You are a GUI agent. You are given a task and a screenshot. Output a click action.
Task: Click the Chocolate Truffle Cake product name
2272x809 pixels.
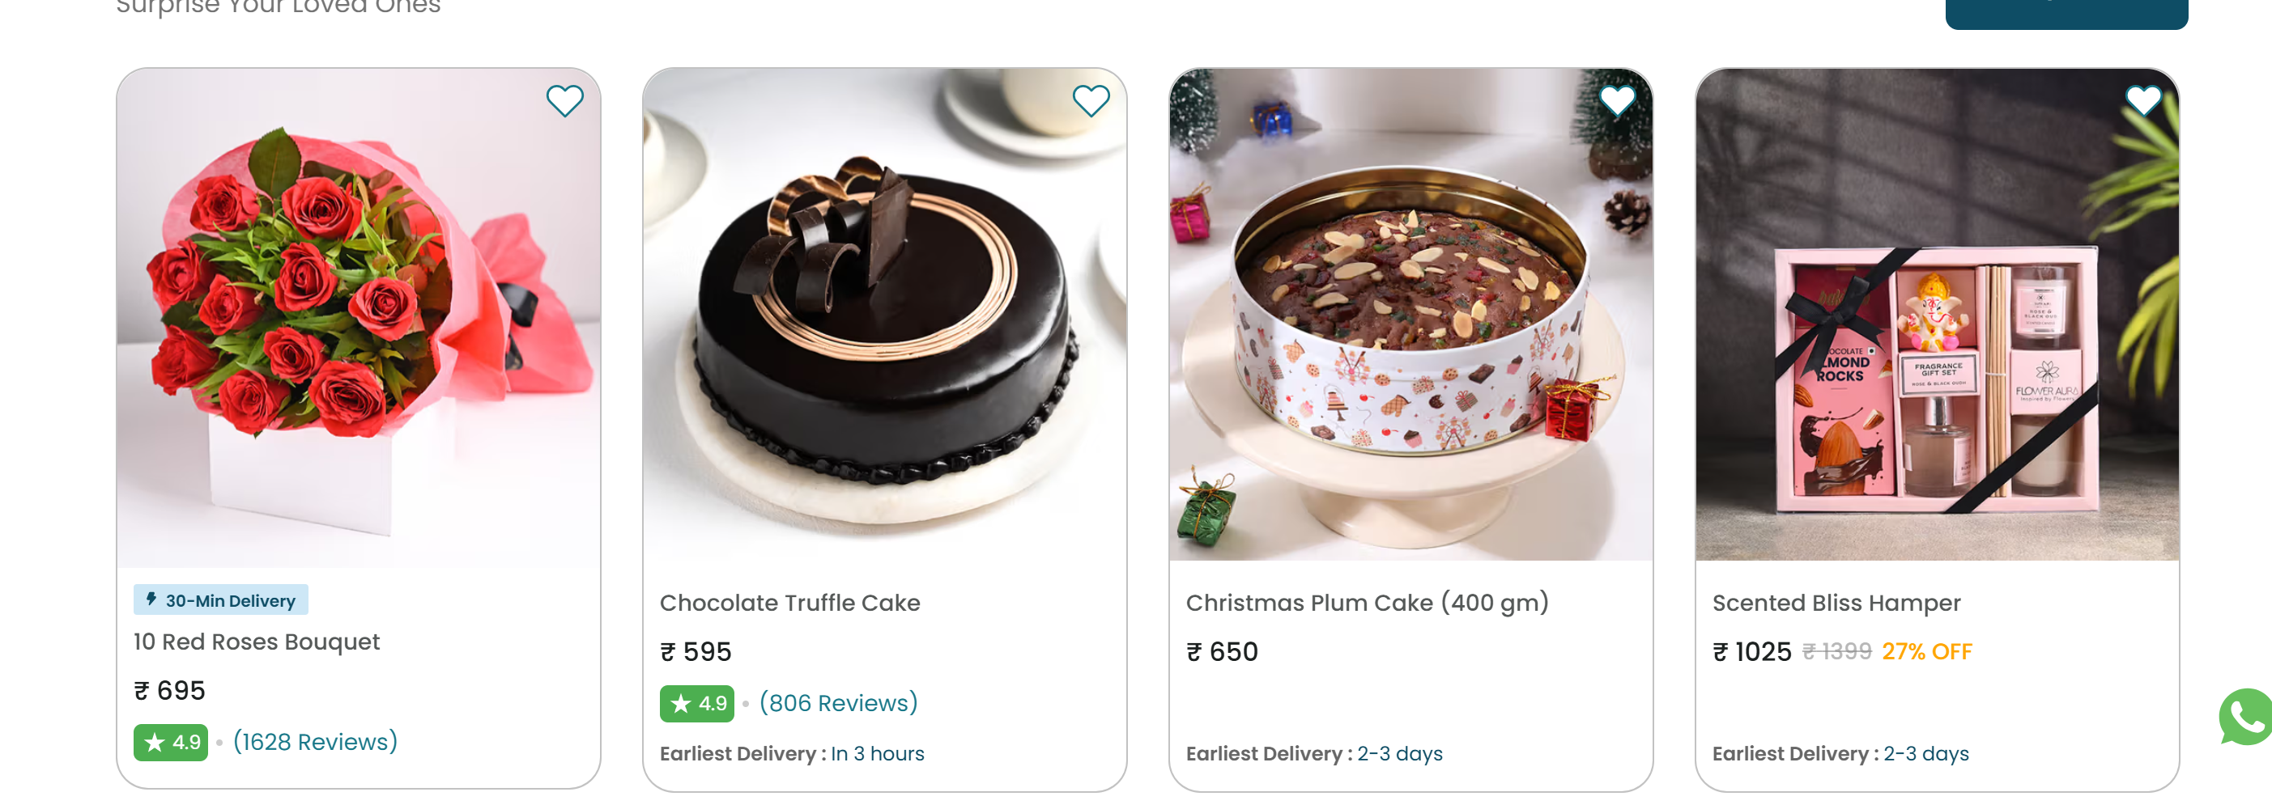(x=789, y=603)
